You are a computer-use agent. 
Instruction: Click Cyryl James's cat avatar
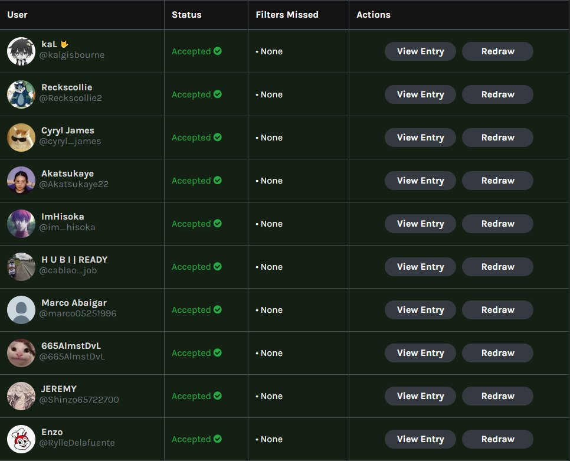[x=21, y=138]
